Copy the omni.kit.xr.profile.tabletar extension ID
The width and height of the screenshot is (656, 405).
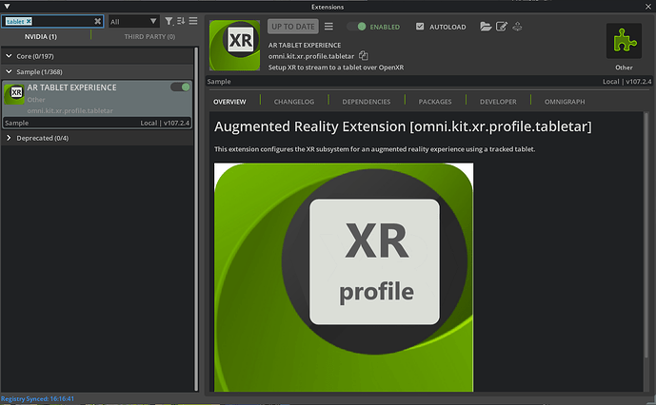(x=363, y=55)
